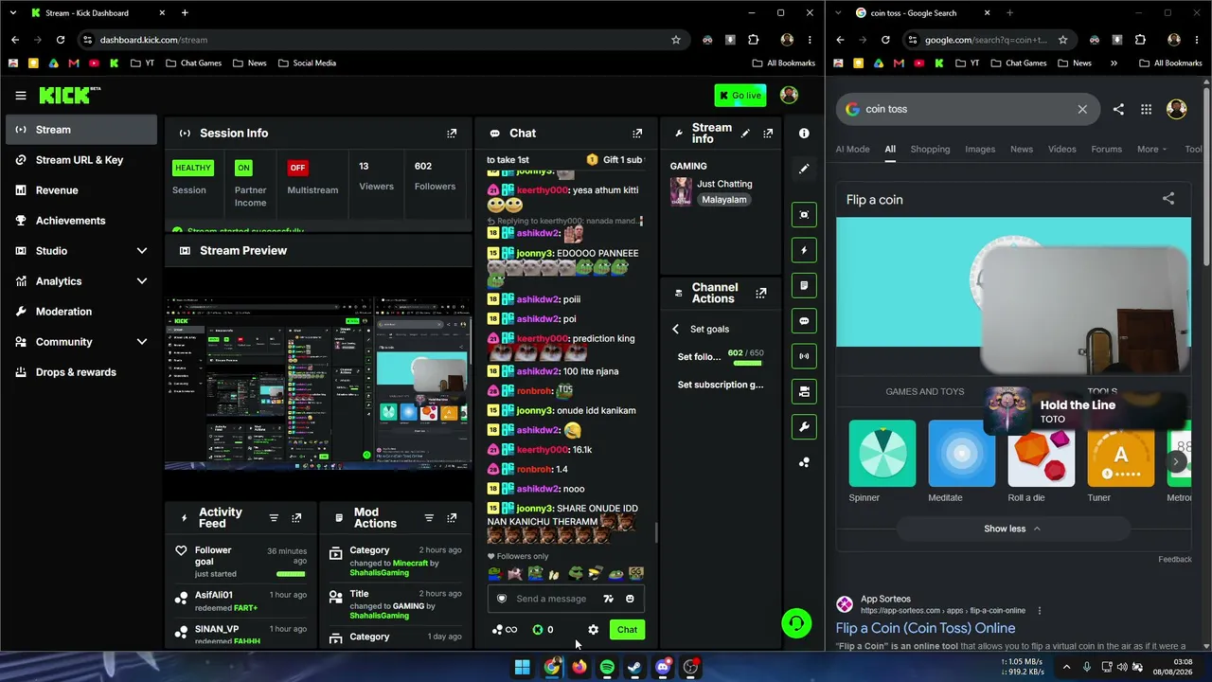
Task: Open the Moderation sidebar item
Action: point(81,312)
